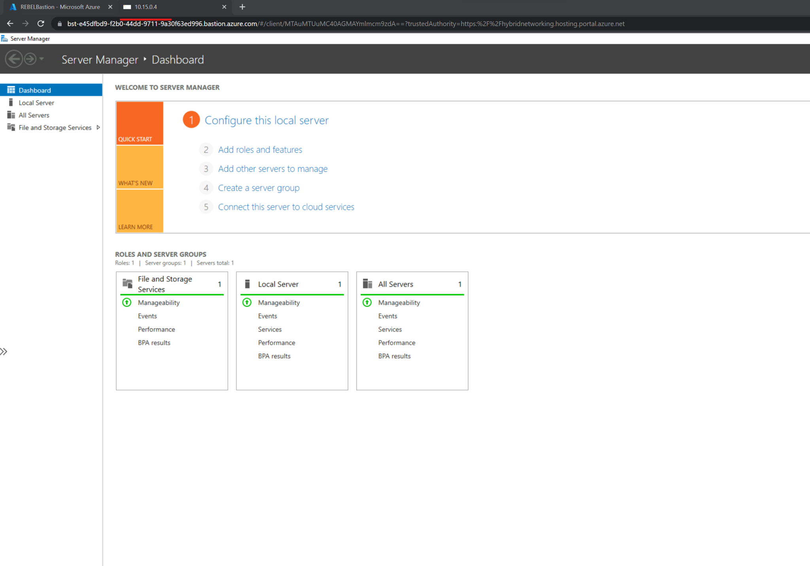Click the Dashboard icon in the sidebar
Image resolution: width=810 pixels, height=566 pixels.
[11, 90]
